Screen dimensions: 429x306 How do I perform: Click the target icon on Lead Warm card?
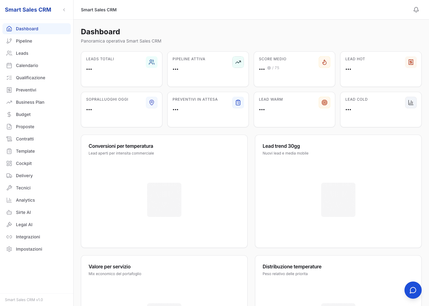pyautogui.click(x=325, y=103)
